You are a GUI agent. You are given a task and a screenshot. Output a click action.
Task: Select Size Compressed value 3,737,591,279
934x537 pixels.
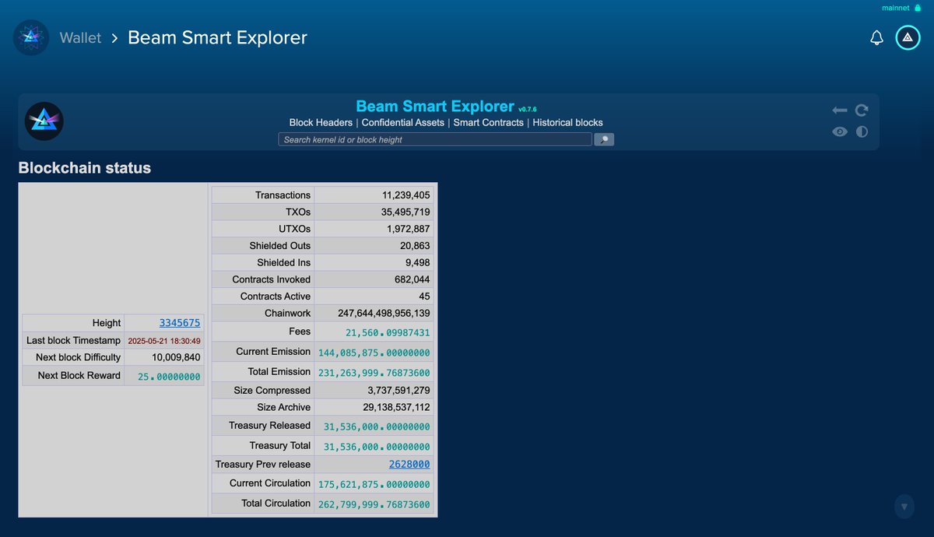click(x=399, y=390)
